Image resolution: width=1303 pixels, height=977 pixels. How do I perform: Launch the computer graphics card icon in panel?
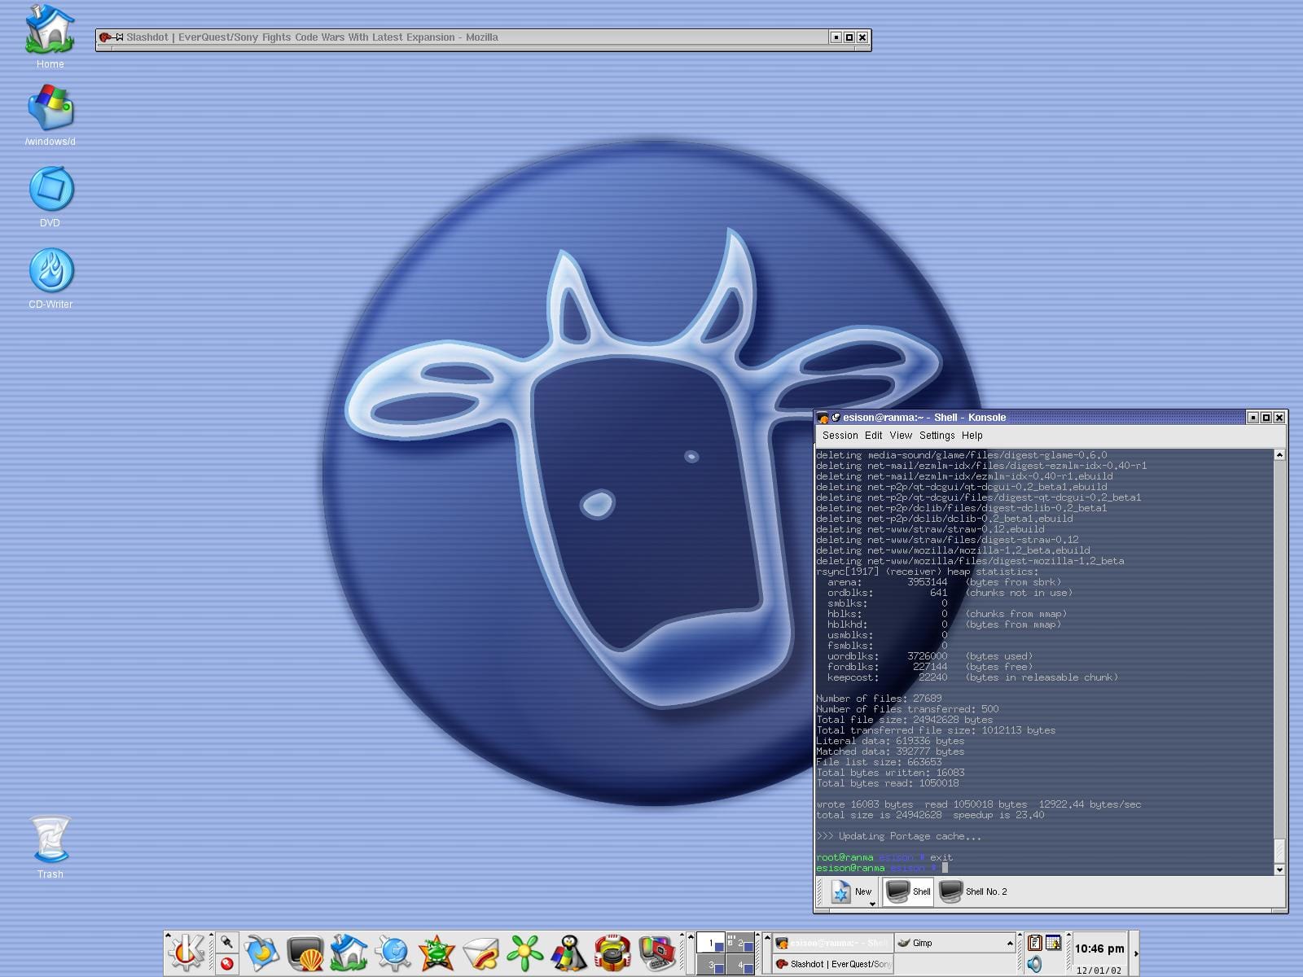(656, 953)
